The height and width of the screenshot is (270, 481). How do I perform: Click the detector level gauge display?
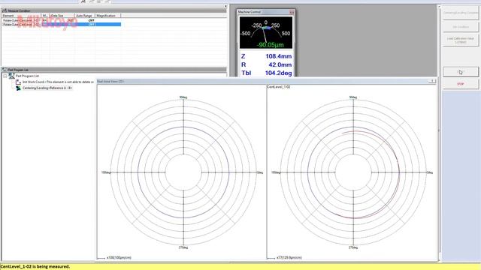coord(265,32)
